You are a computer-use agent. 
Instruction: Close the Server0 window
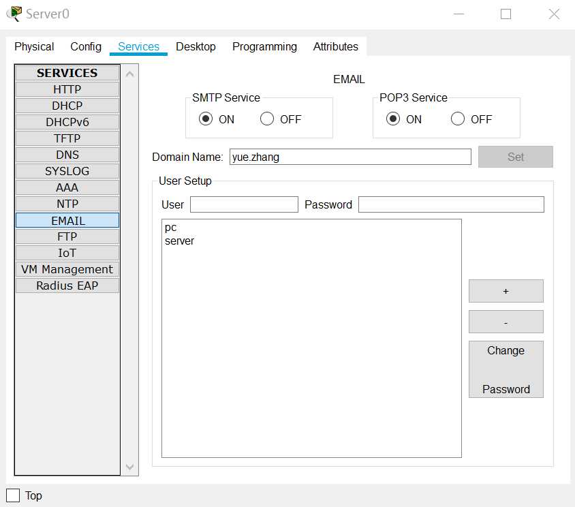pyautogui.click(x=554, y=14)
